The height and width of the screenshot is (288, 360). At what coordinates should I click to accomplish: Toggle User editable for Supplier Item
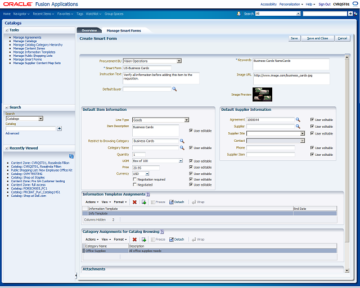(312, 154)
